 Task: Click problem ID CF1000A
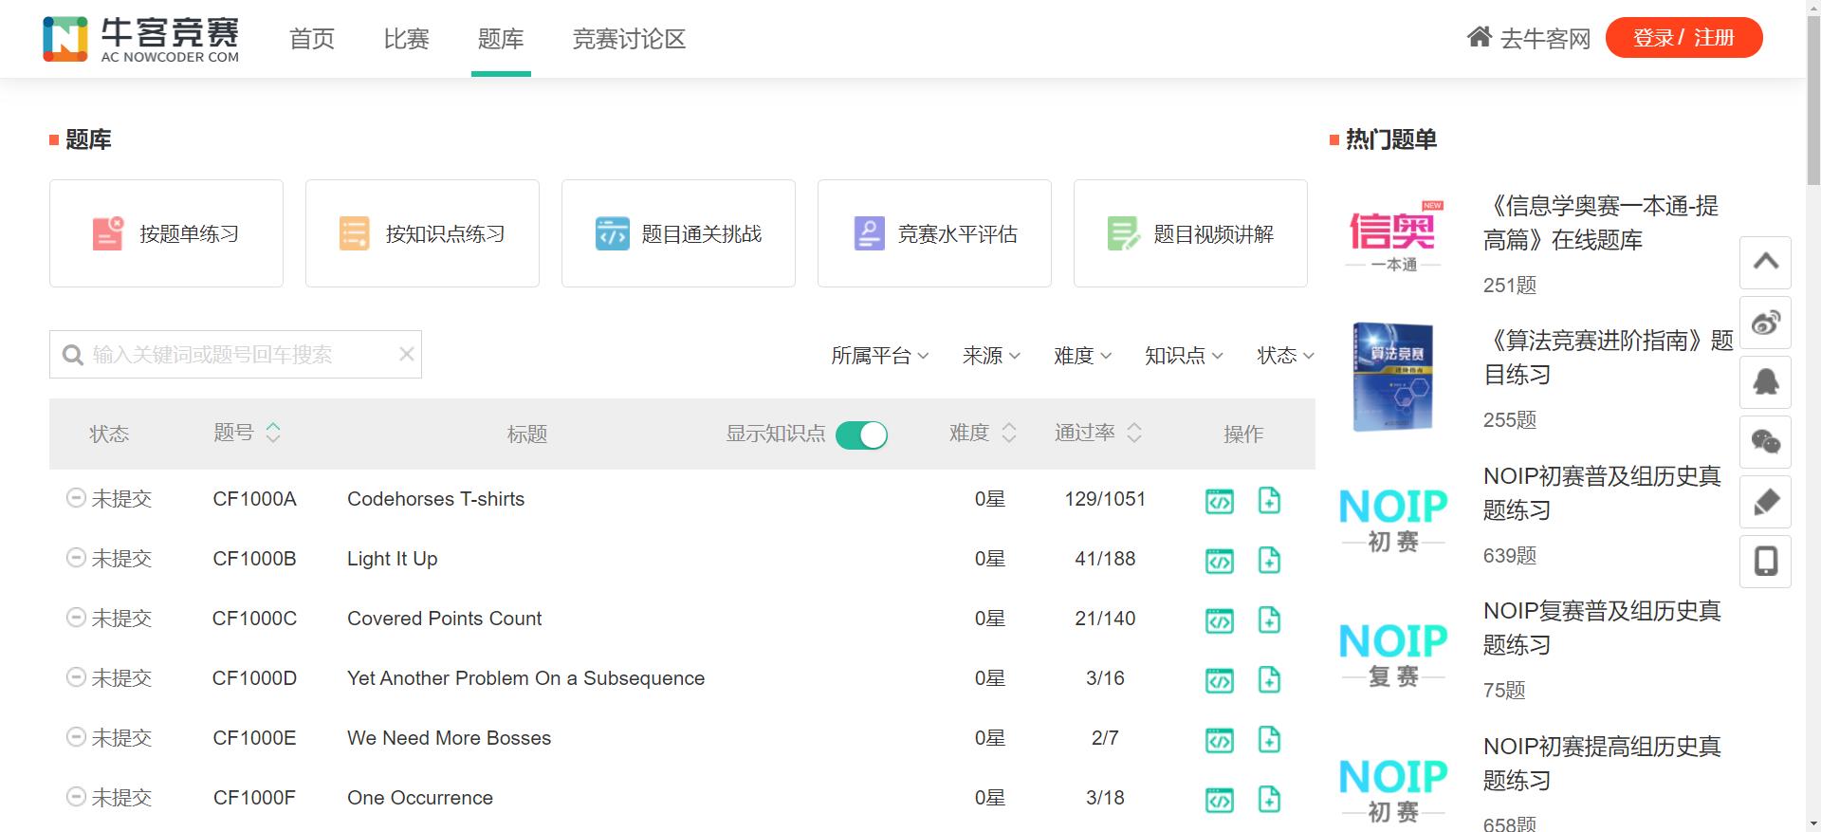pos(254,499)
